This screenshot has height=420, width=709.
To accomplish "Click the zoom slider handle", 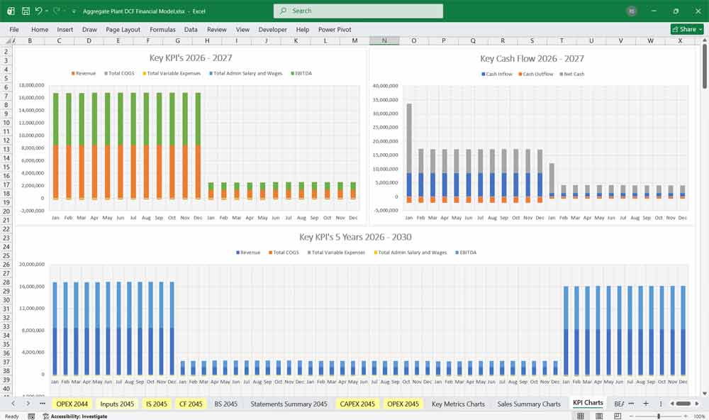I will (x=659, y=416).
